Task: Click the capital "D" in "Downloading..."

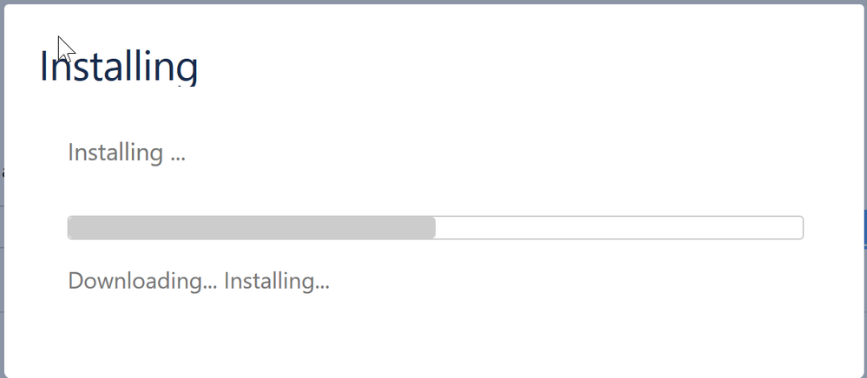Action: click(76, 281)
